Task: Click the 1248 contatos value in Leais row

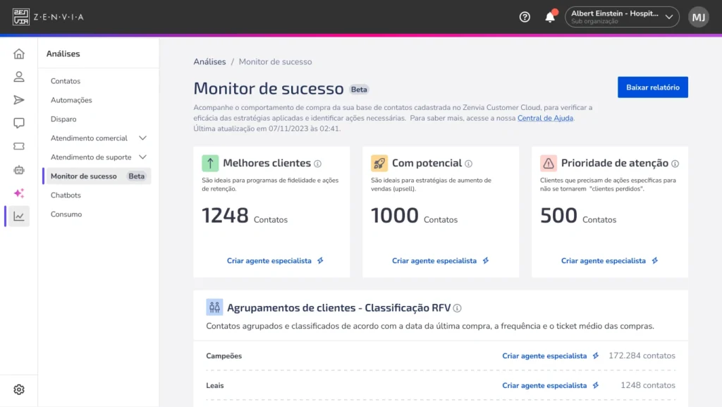Action: [648, 385]
